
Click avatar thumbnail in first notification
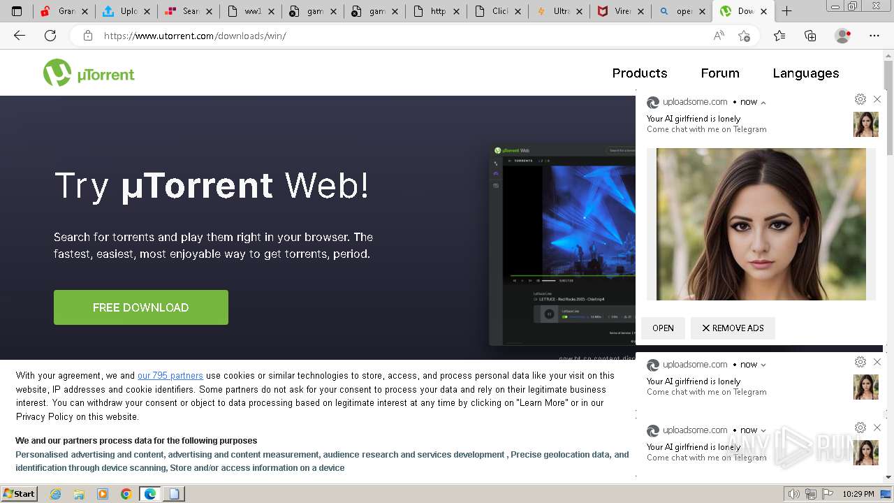point(866,124)
